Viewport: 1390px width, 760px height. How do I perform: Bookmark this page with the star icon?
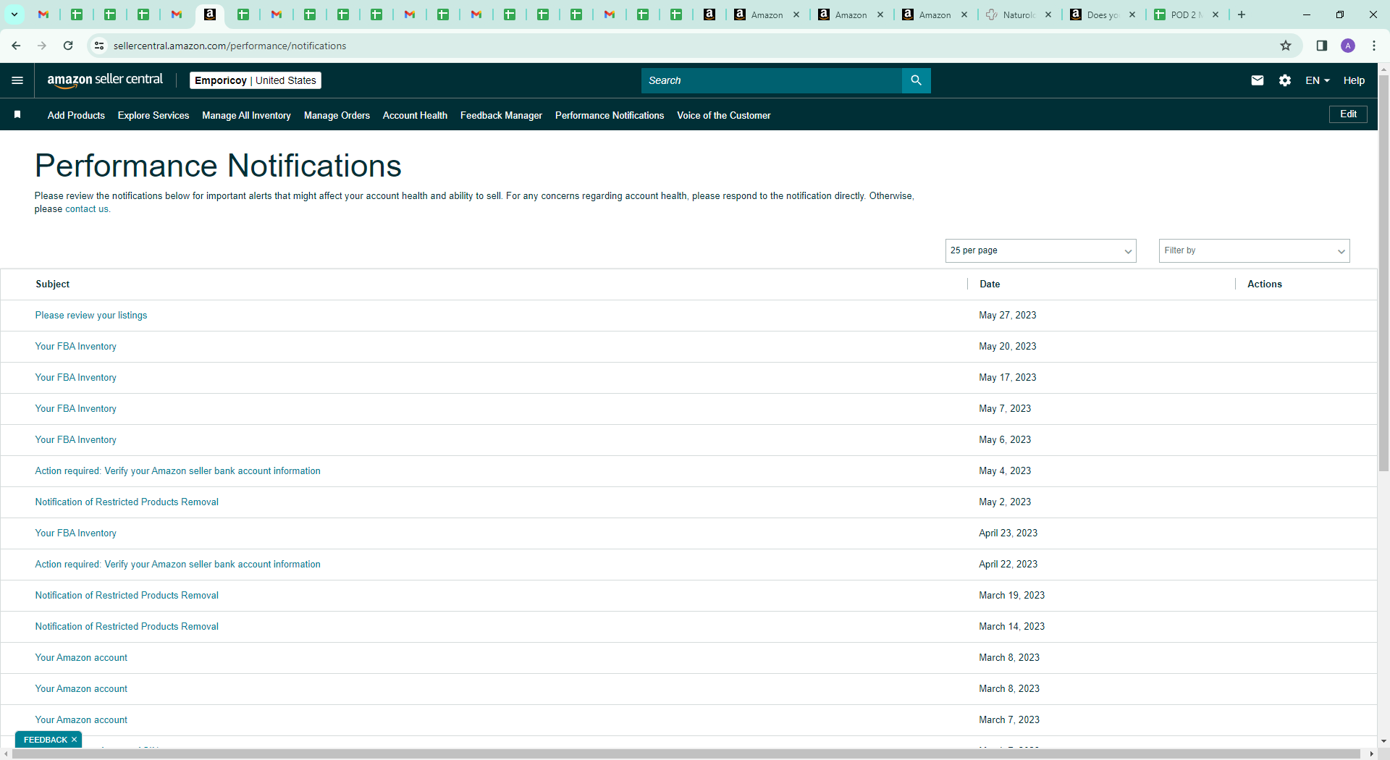click(1286, 46)
